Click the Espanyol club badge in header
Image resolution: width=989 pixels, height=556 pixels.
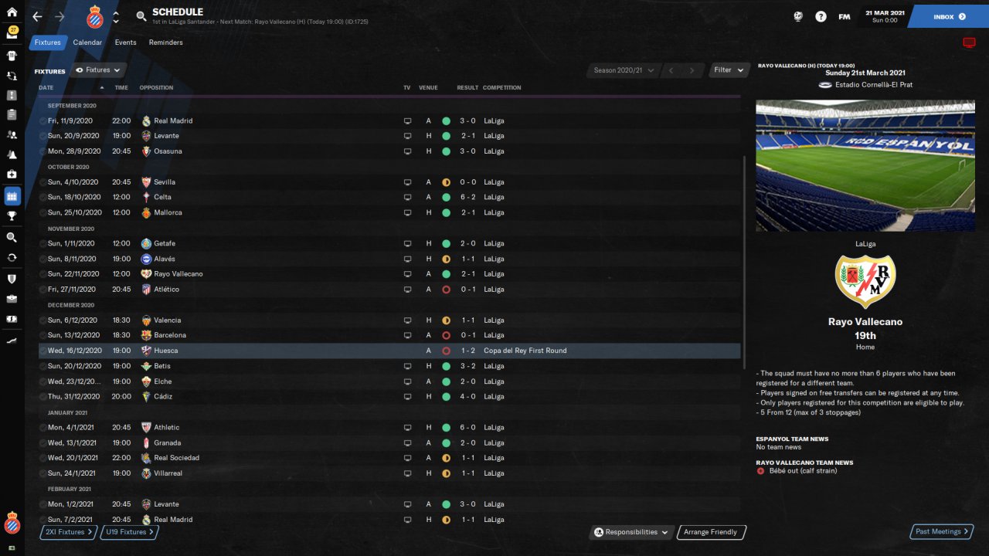95,16
